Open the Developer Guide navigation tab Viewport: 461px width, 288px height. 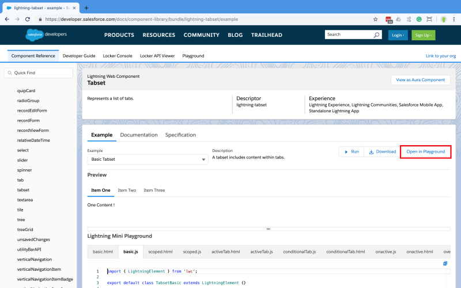[79, 56]
